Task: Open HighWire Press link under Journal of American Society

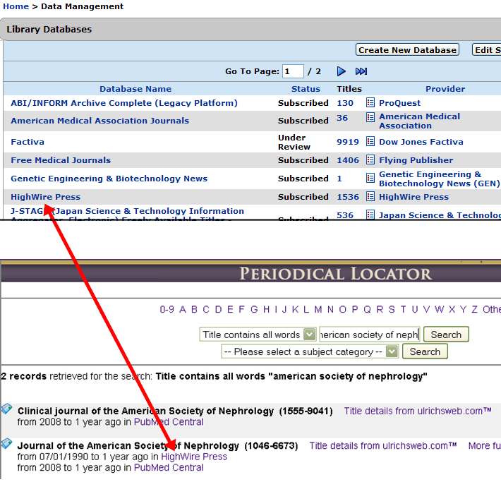Action: coord(194,457)
